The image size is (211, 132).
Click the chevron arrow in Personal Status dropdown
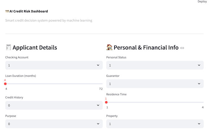pos(199,65)
